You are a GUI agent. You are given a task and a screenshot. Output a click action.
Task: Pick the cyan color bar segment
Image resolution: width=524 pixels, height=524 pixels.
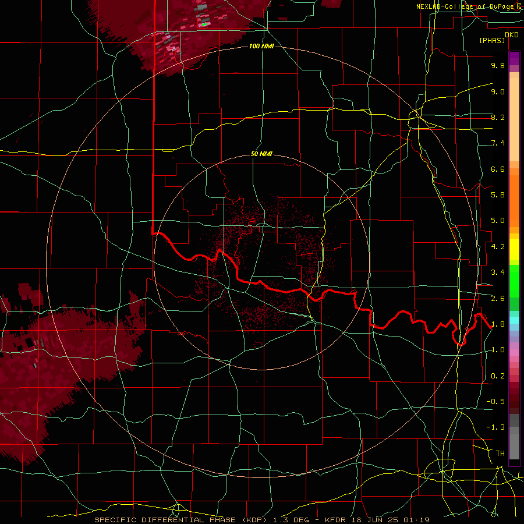pyautogui.click(x=514, y=320)
